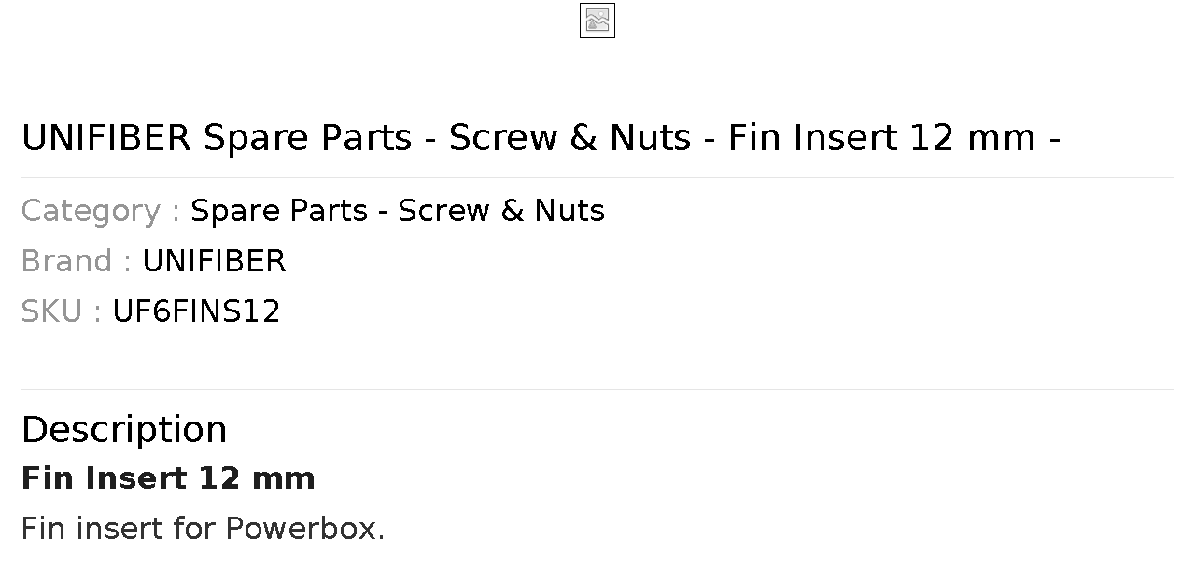This screenshot has width=1195, height=567.
Task: Click the grey "SKU :" label
Action: click(62, 311)
